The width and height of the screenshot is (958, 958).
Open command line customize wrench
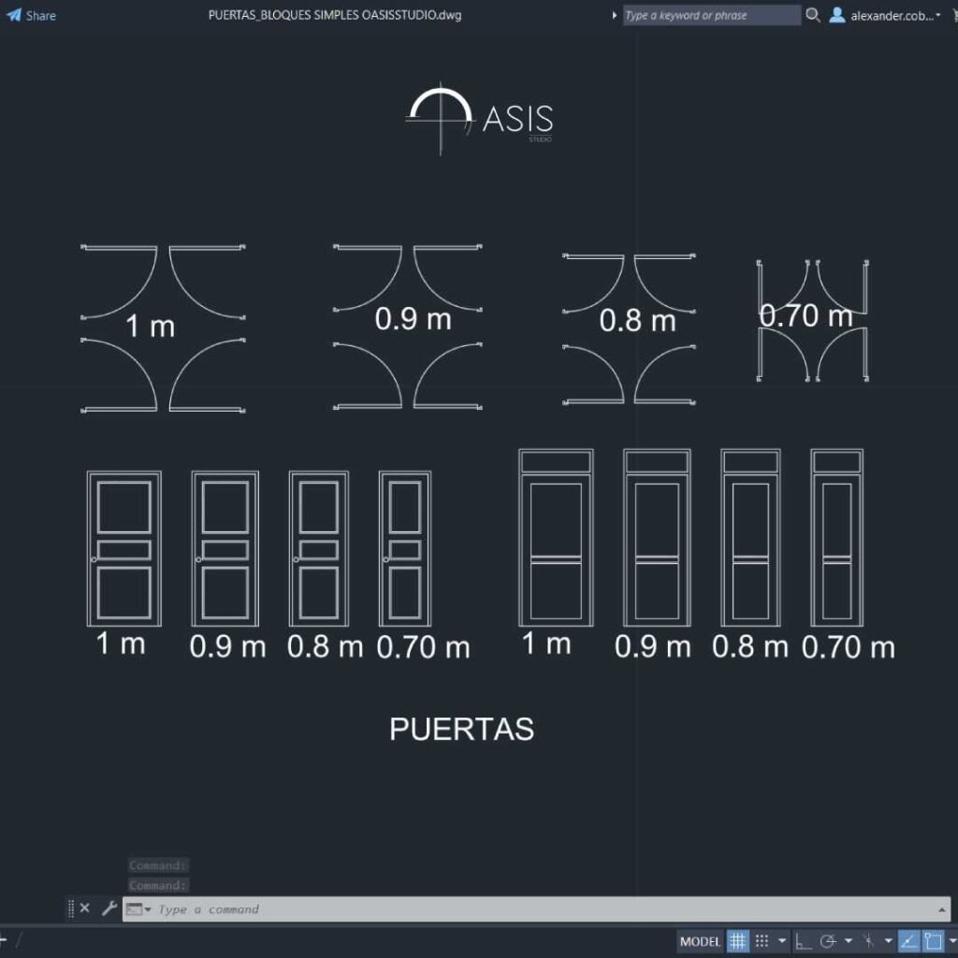[x=109, y=907]
